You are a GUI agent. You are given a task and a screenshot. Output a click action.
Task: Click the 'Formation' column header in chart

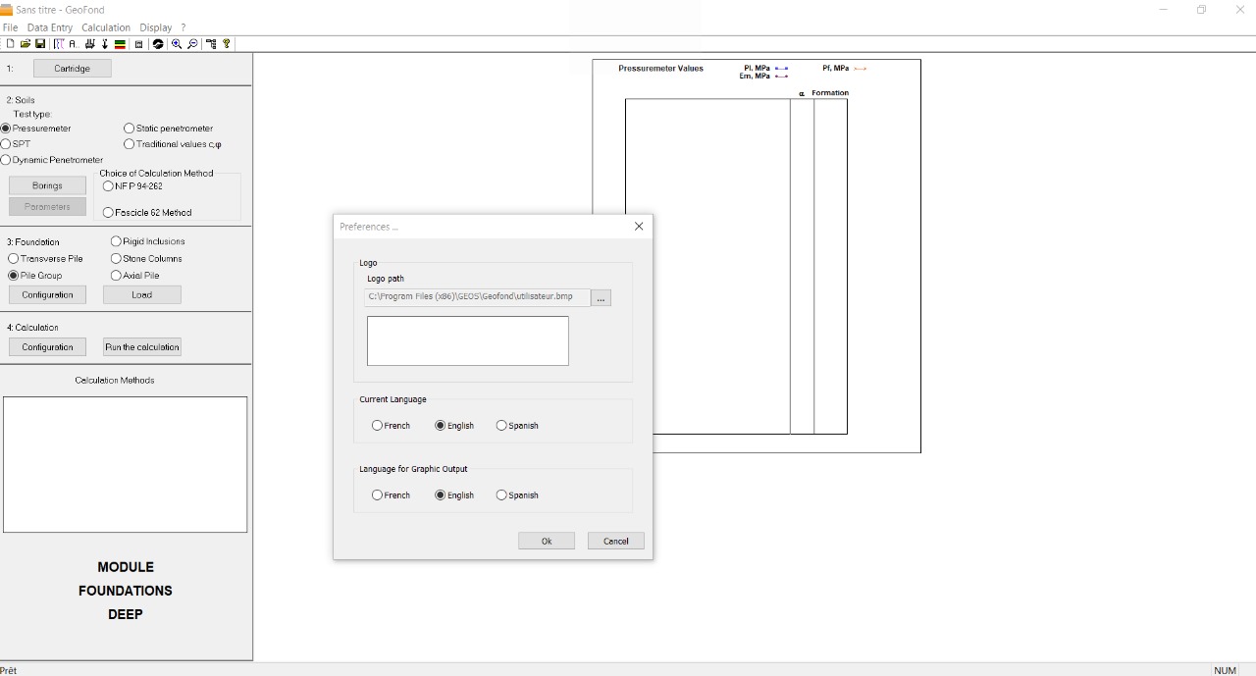[830, 93]
